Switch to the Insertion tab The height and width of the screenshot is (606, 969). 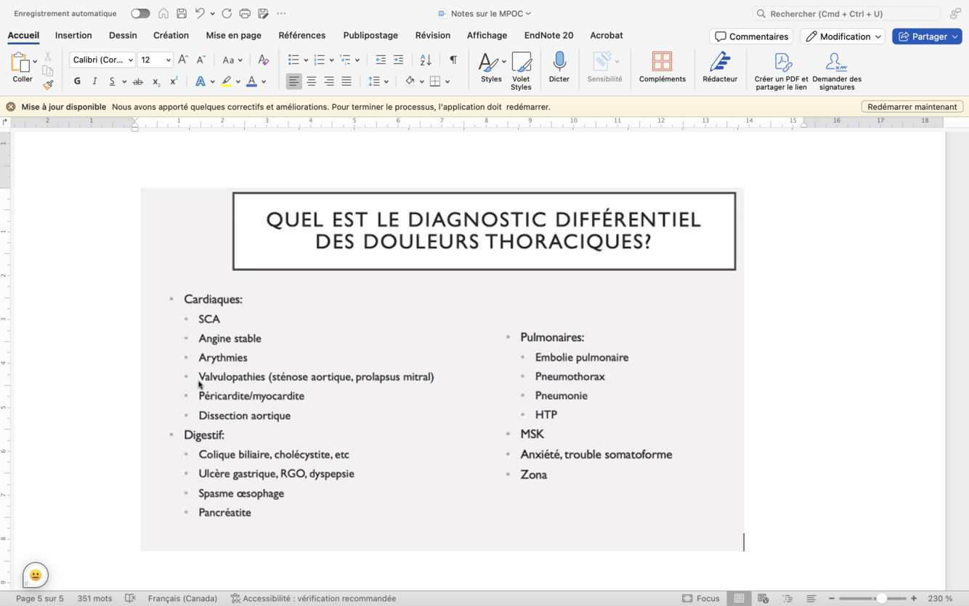click(73, 35)
